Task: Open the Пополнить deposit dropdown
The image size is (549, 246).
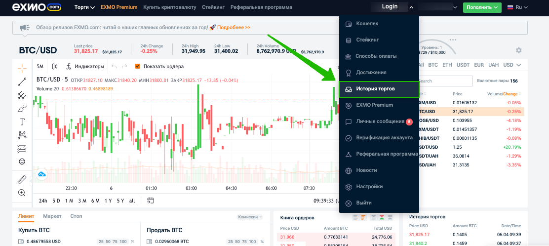Action: pos(482,7)
